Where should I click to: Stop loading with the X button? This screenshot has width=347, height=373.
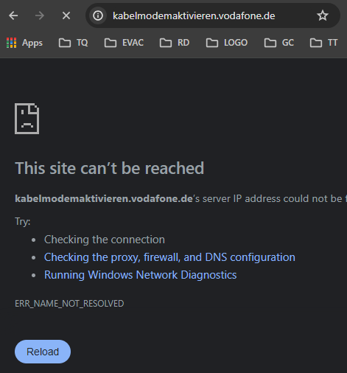[66, 15]
